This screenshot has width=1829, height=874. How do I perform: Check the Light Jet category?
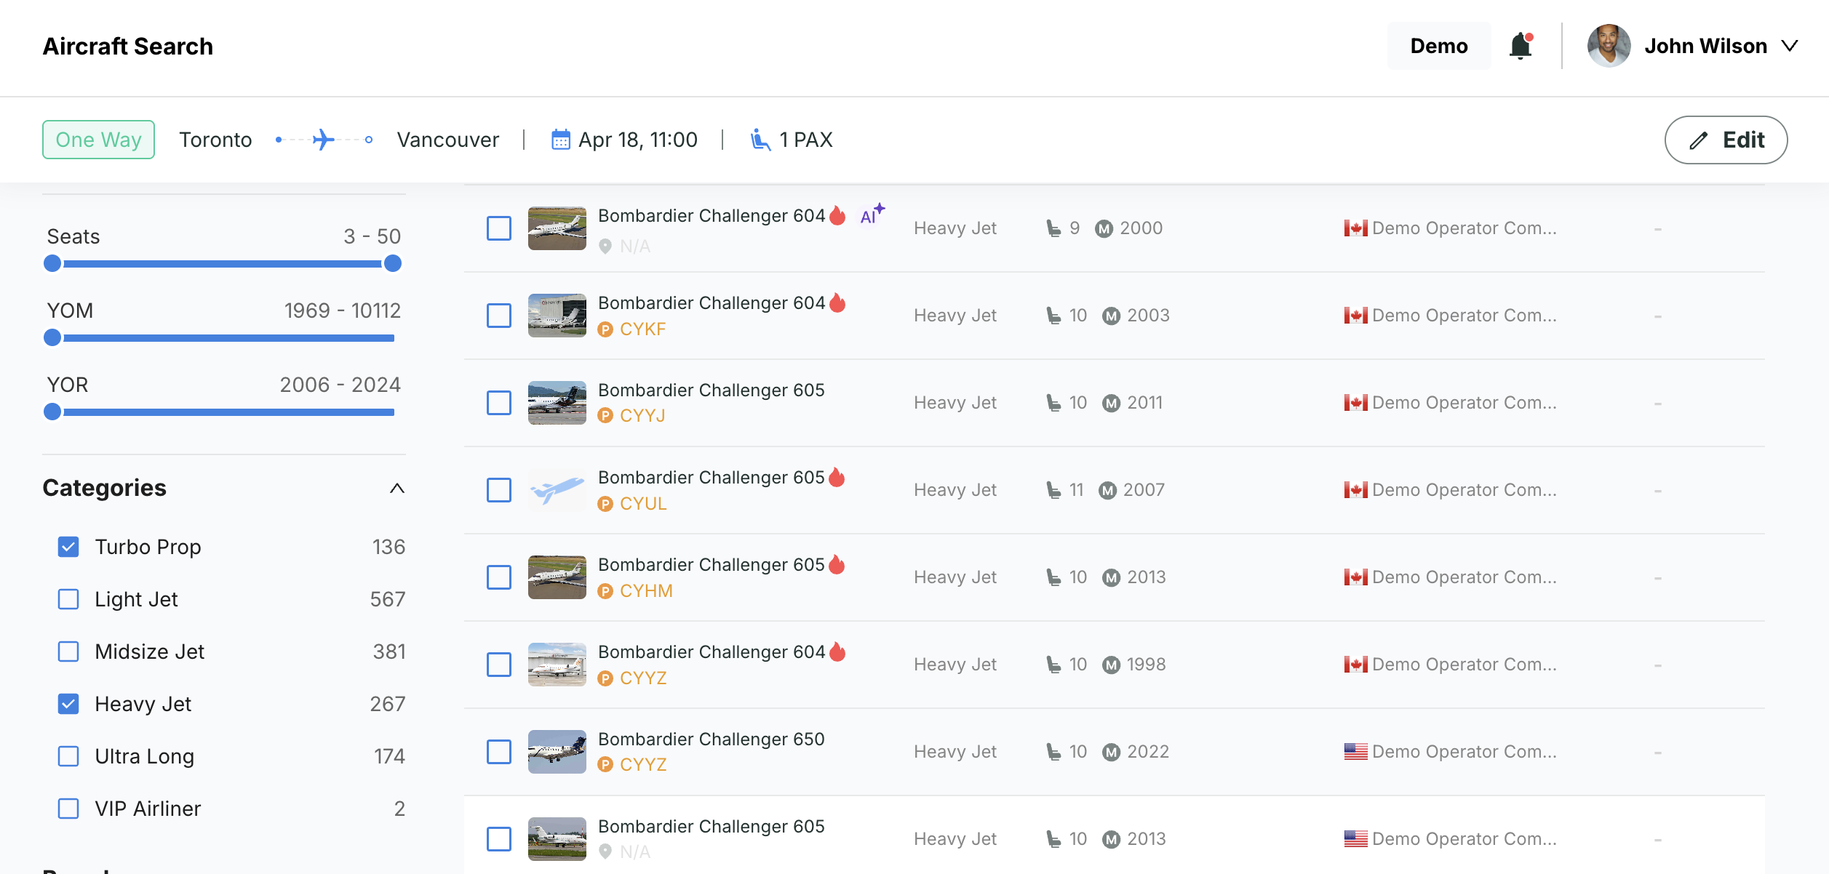click(x=68, y=599)
